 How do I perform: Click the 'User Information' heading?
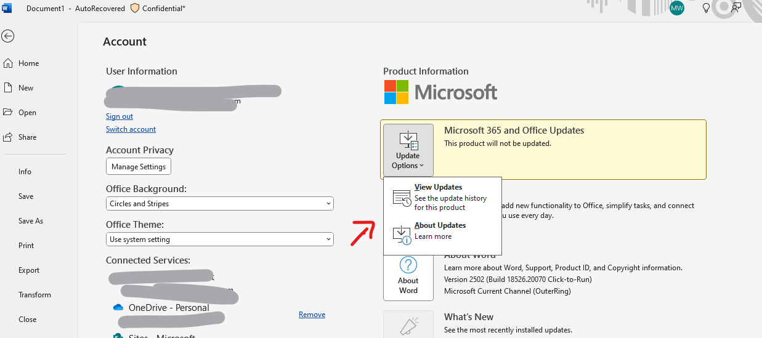pyautogui.click(x=142, y=71)
